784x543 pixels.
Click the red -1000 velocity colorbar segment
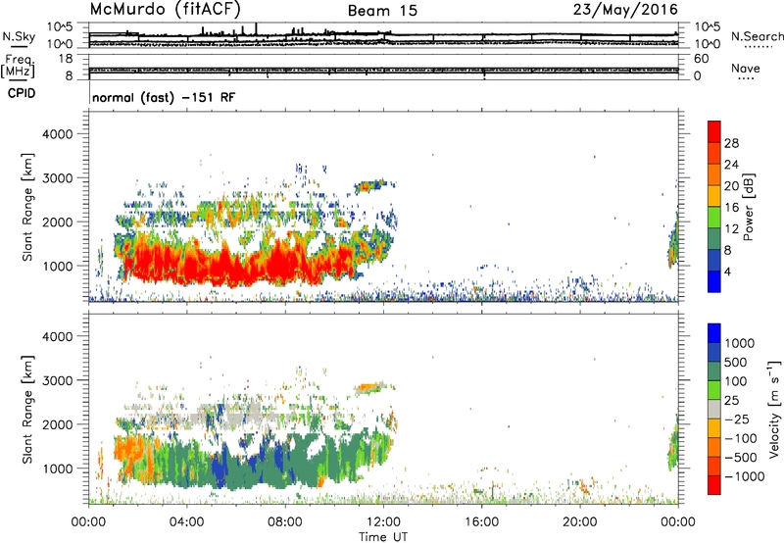click(714, 485)
